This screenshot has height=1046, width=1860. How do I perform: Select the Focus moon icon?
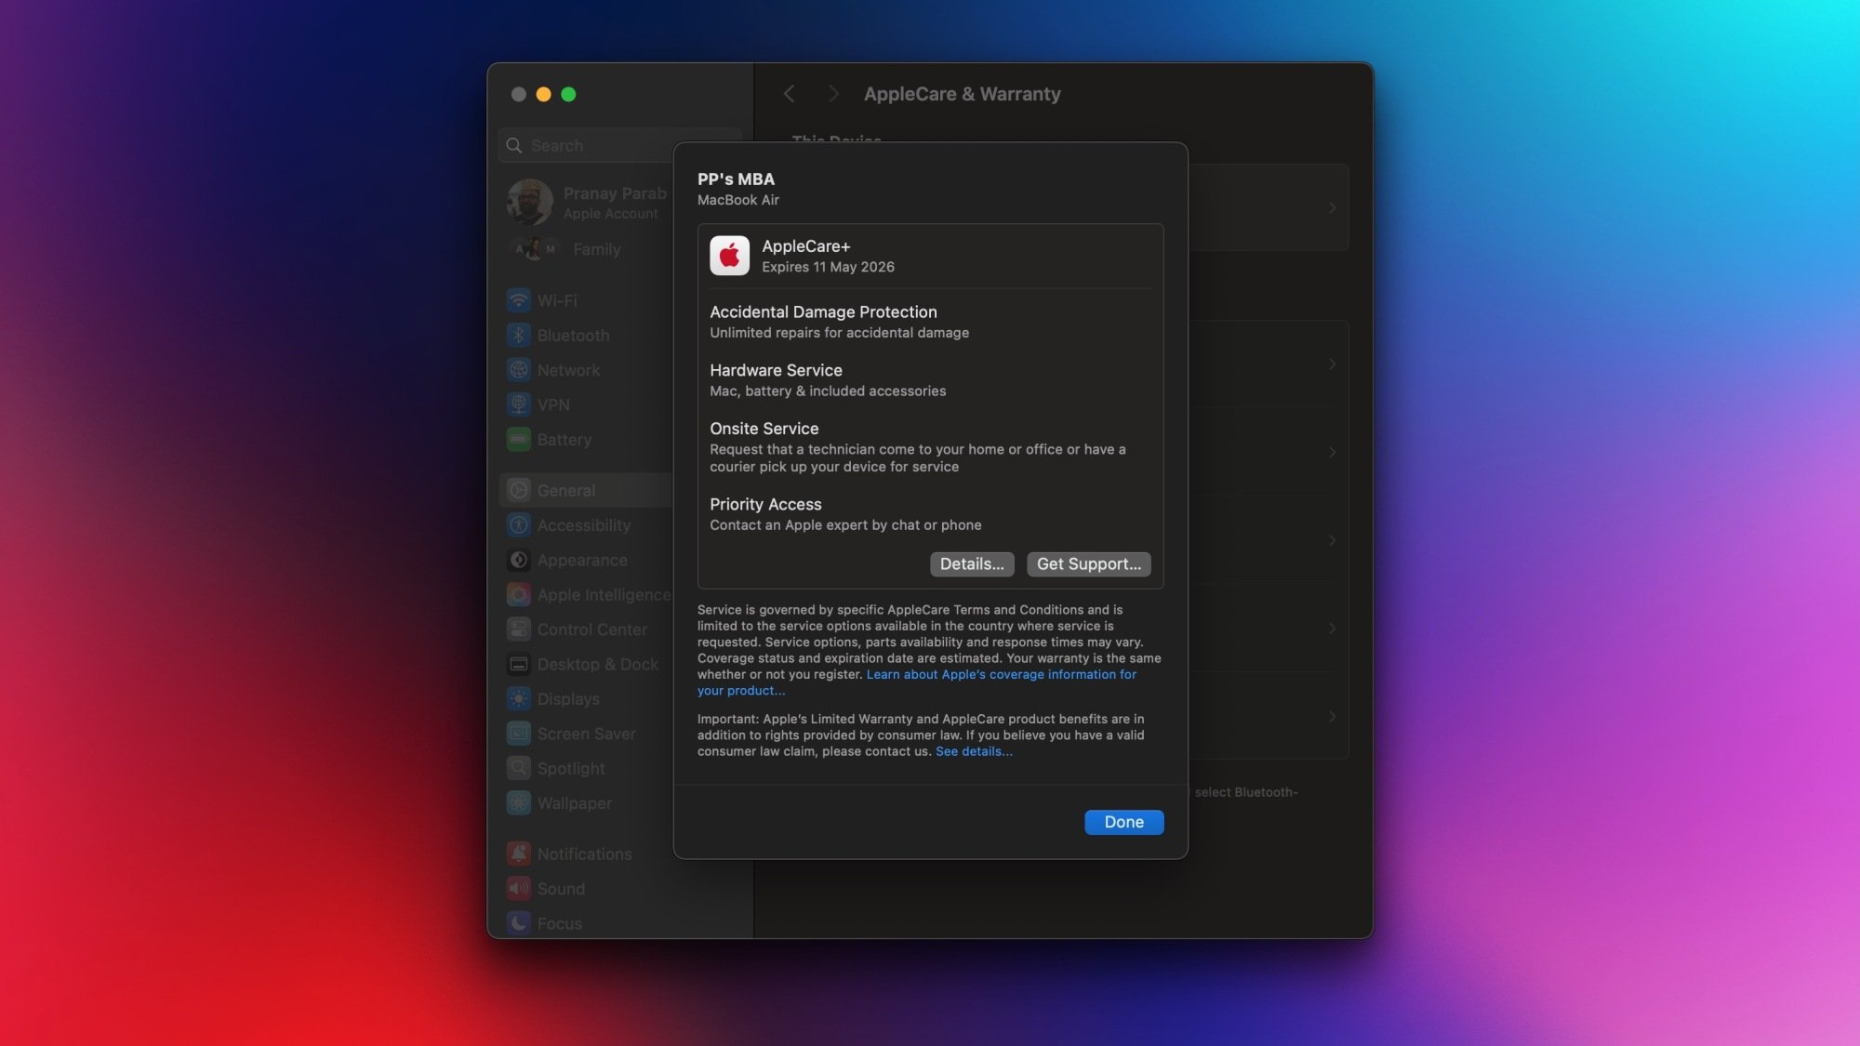518,923
